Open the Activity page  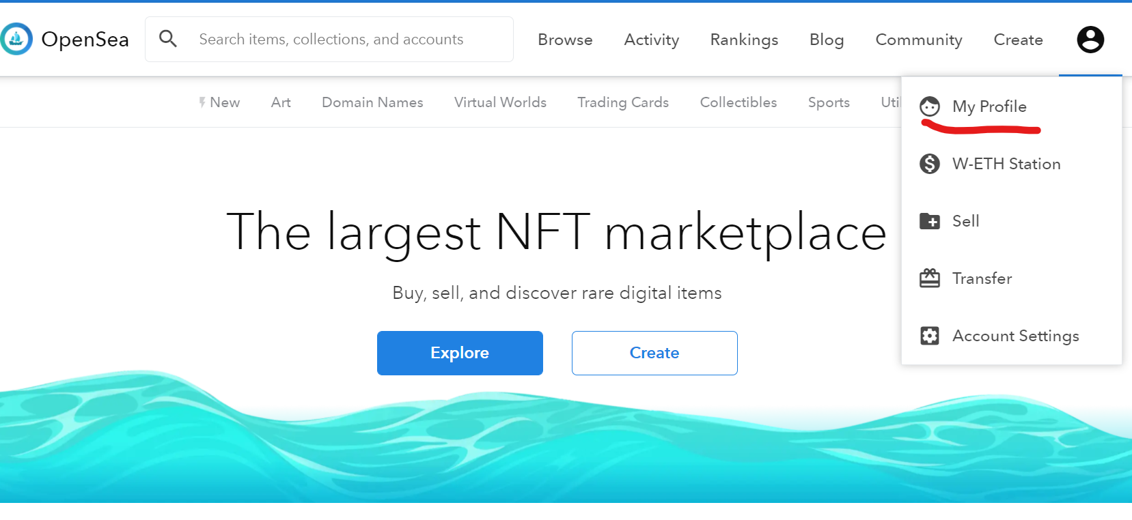point(652,40)
